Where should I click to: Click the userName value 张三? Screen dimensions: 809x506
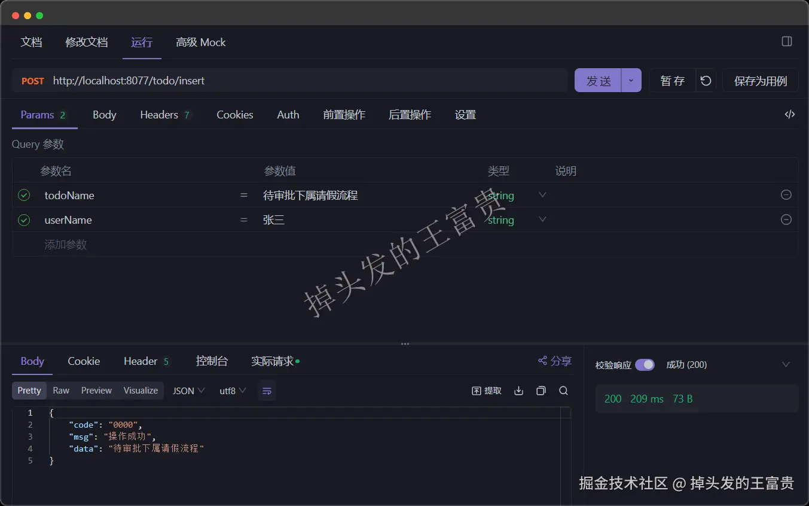point(274,220)
